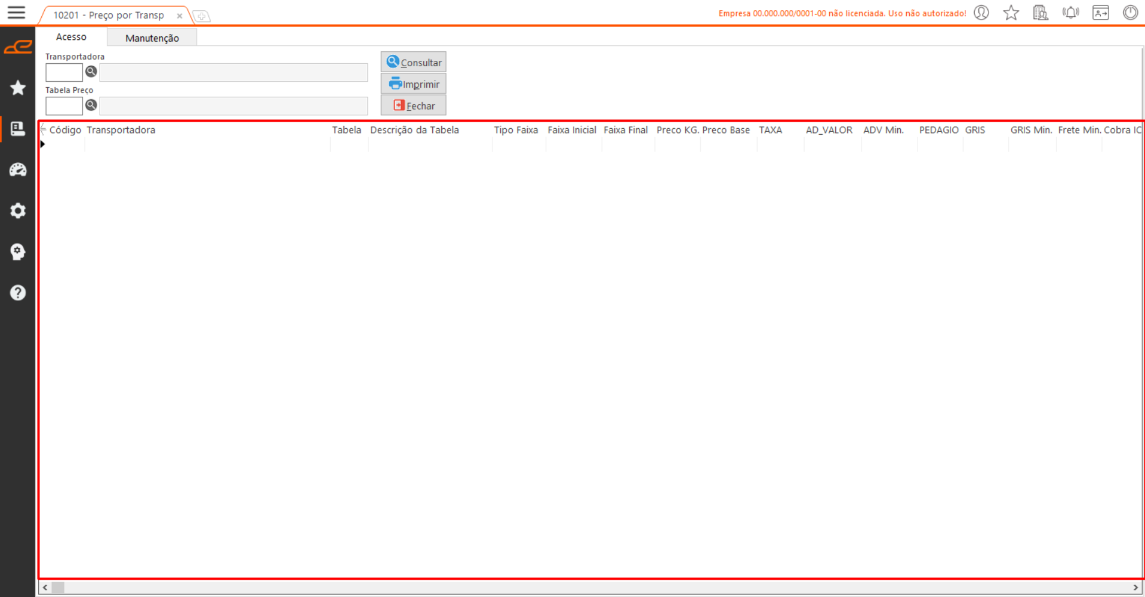
Task: Open a new tab with plus button
Action: 202,16
